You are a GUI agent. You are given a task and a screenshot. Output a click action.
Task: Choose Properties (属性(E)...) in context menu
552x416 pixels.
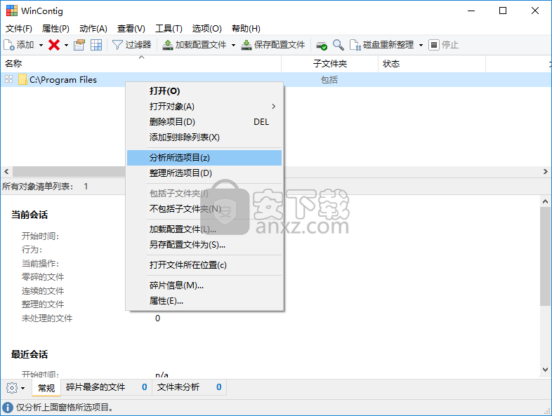point(204,301)
